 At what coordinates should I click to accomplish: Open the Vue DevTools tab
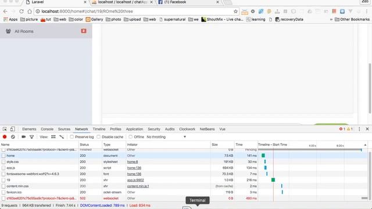tap(222, 129)
